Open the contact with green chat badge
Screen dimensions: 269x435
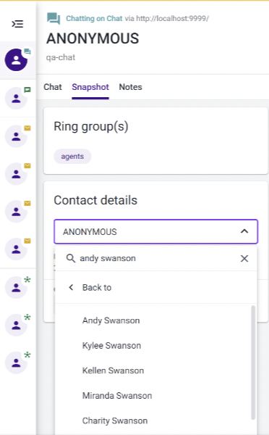(x=16, y=98)
